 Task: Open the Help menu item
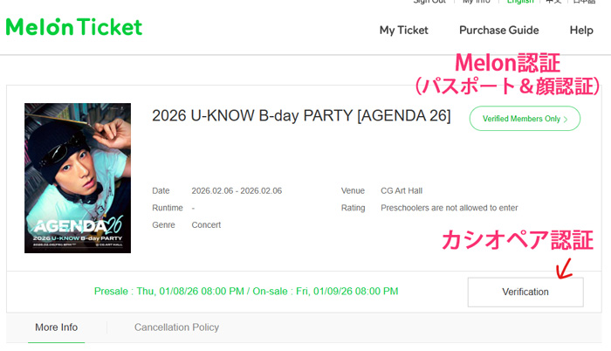tap(581, 30)
